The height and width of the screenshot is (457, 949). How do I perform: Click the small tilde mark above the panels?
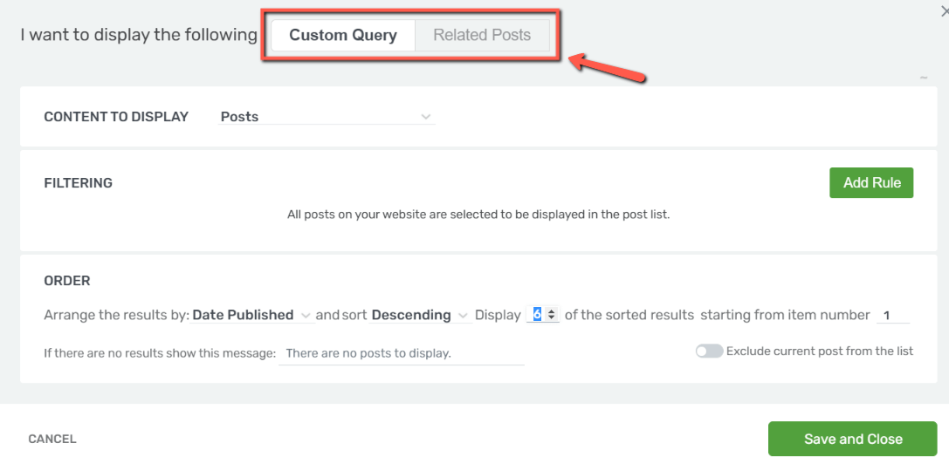pyautogui.click(x=924, y=78)
